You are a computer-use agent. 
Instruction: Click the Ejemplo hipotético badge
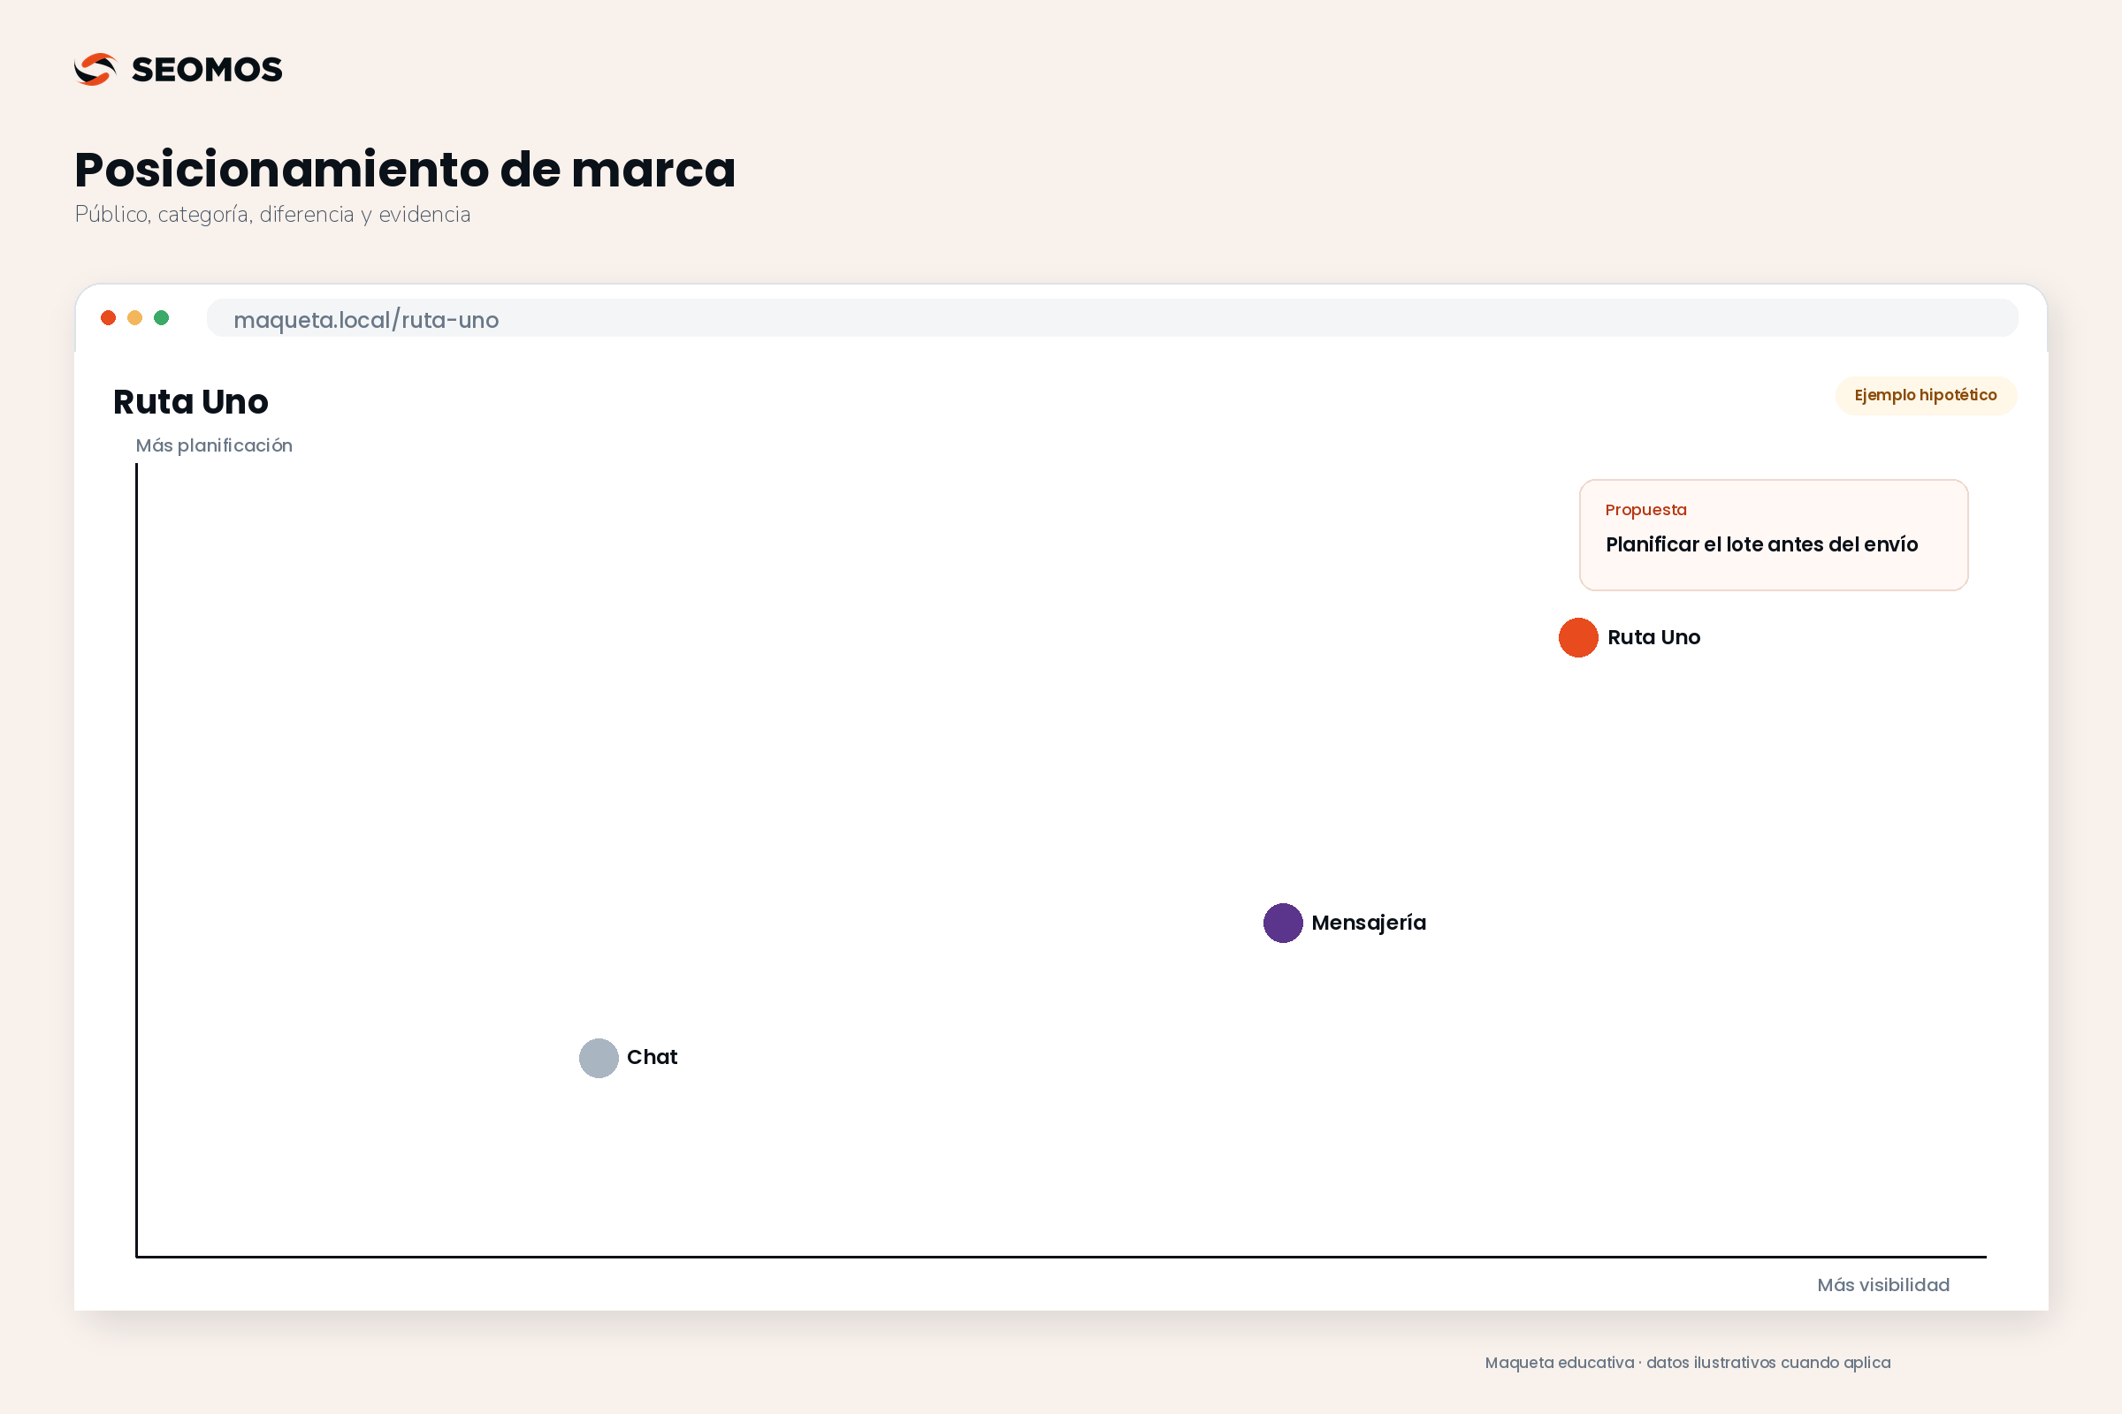click(x=1926, y=395)
